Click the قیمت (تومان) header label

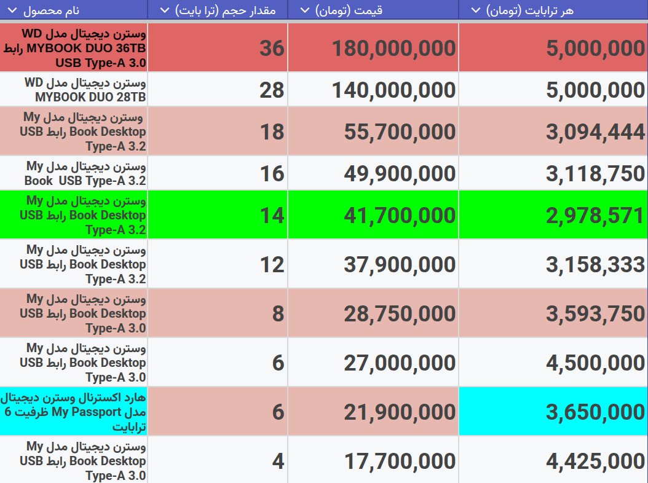[x=349, y=10]
